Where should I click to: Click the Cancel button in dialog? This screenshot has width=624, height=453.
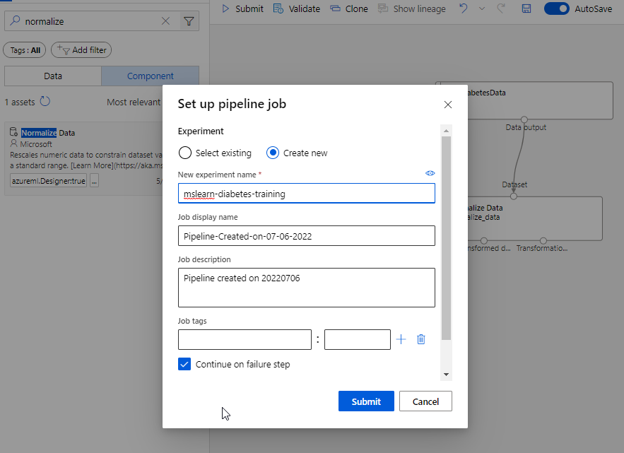click(x=425, y=401)
